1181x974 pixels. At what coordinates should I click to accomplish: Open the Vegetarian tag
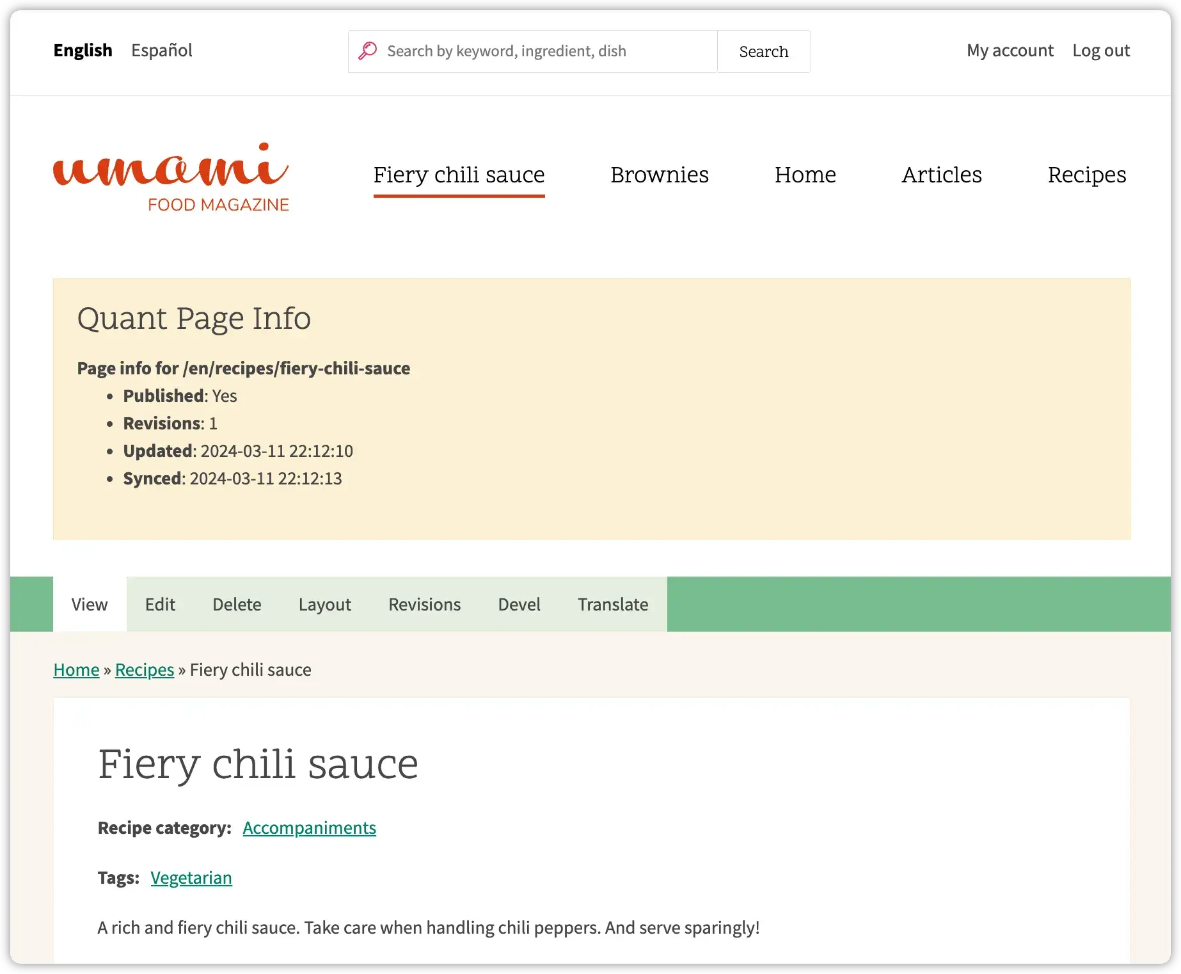(x=191, y=877)
